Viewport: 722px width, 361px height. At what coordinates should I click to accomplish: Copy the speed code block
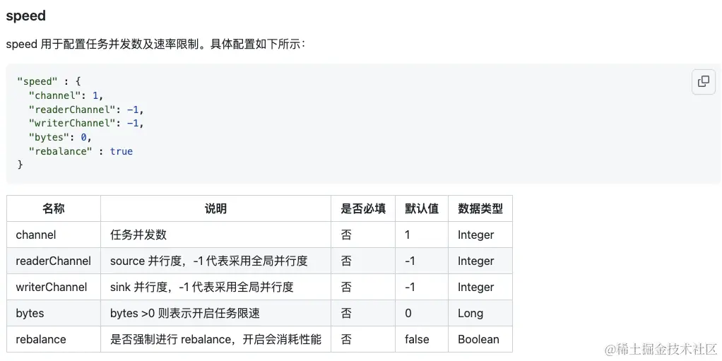pyautogui.click(x=703, y=82)
